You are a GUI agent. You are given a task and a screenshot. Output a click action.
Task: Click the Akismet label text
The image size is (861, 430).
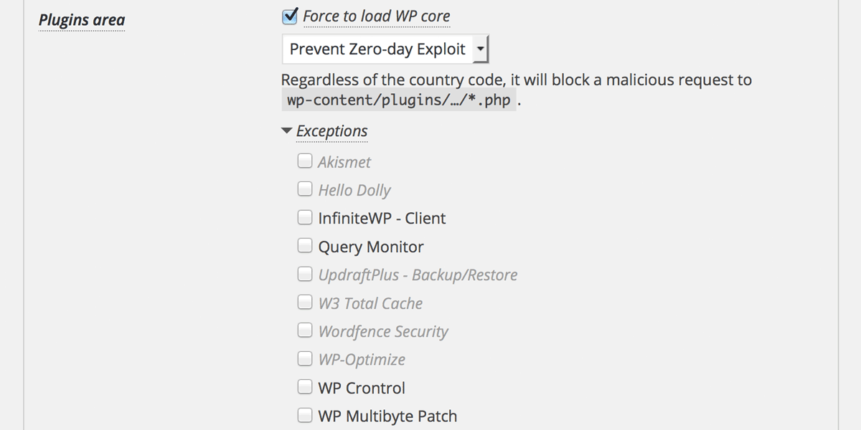coord(344,162)
